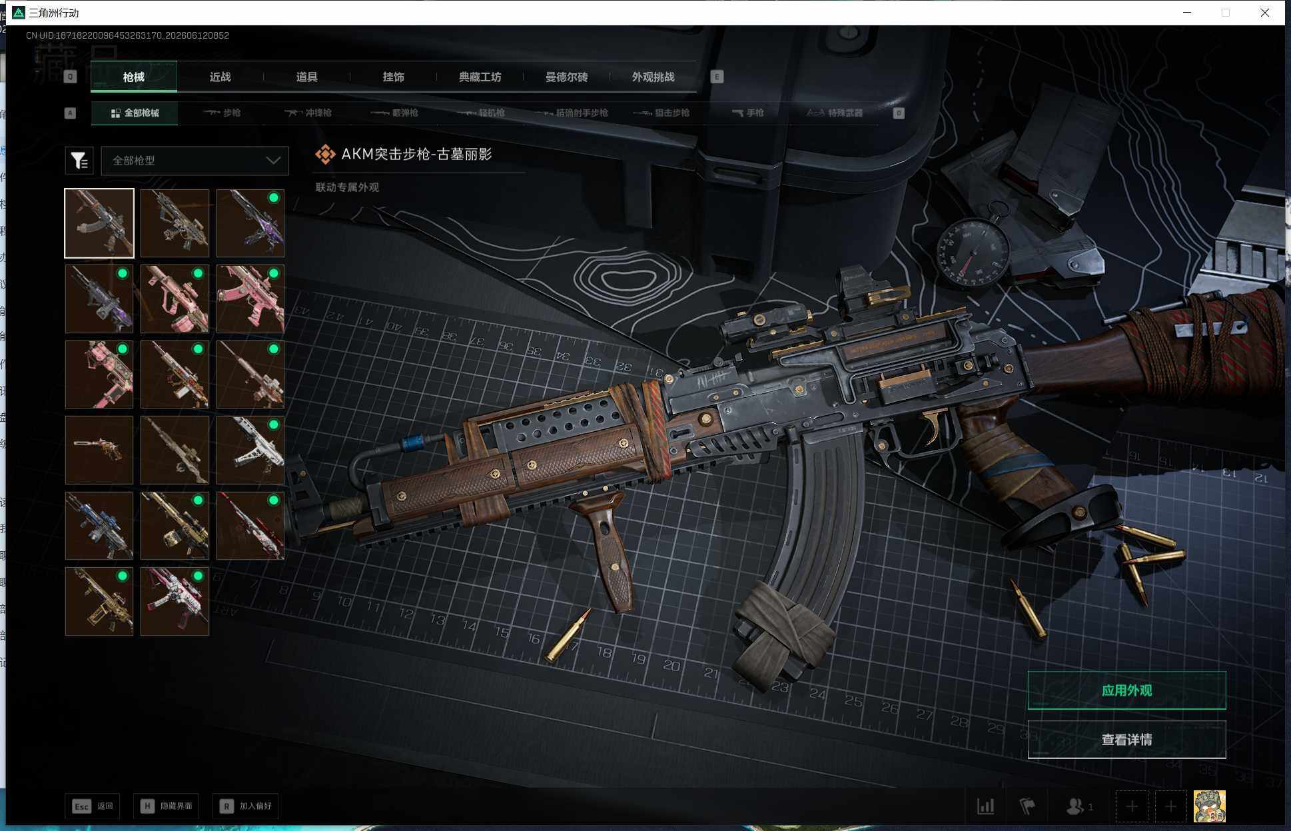Click the 应用外观 button

point(1126,690)
